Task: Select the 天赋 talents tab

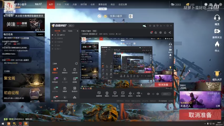Action: click(x=67, y=4)
